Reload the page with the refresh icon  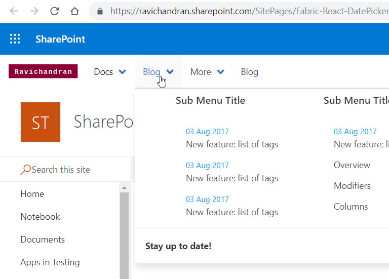pos(54,11)
